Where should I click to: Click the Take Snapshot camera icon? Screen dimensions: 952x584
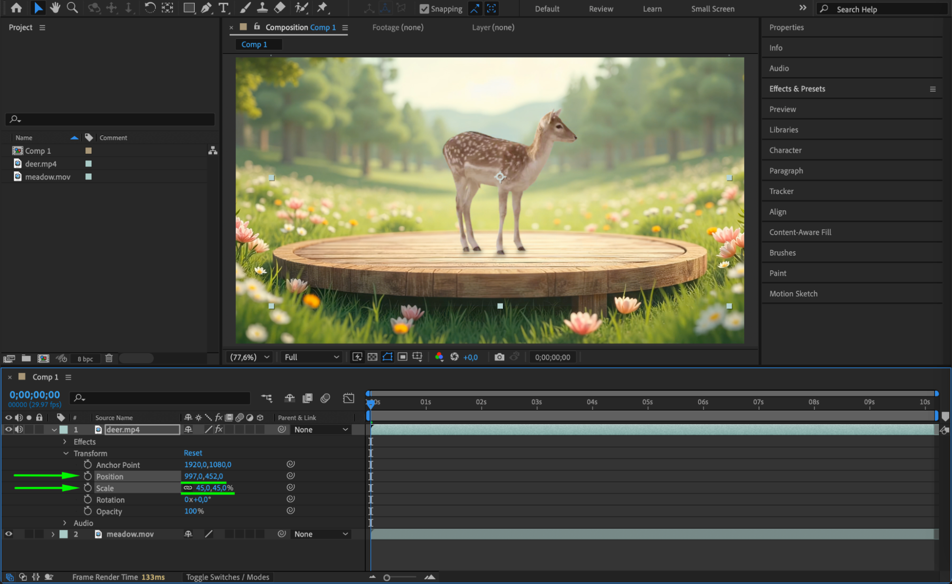click(499, 357)
